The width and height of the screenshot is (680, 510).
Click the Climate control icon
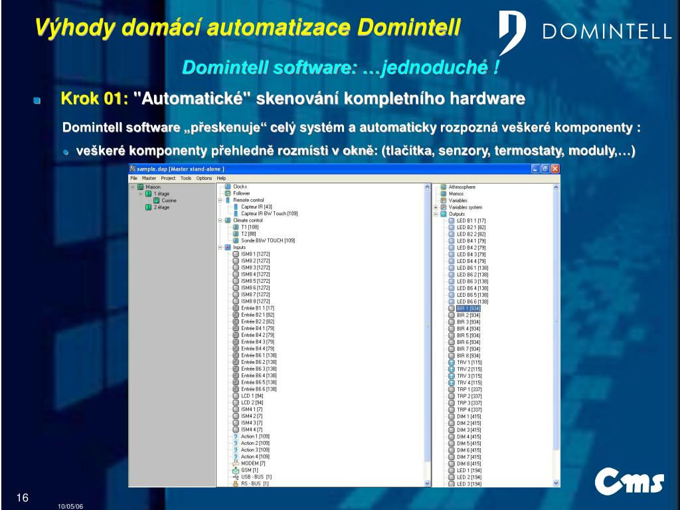tap(228, 220)
